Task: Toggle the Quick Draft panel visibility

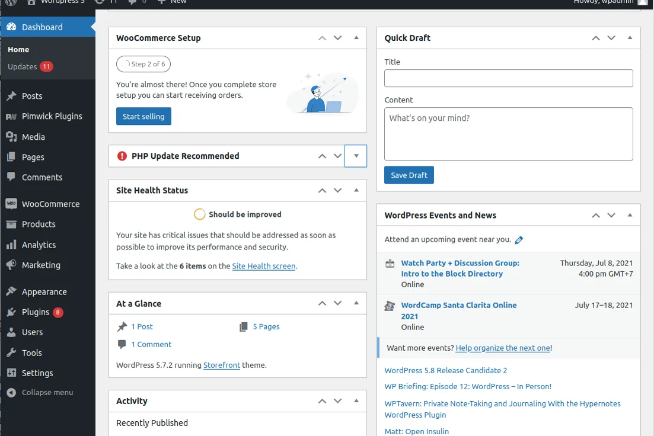Action: pyautogui.click(x=630, y=38)
